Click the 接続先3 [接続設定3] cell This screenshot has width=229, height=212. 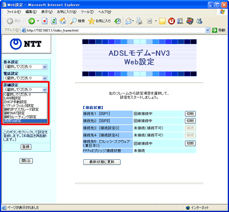[107, 128]
